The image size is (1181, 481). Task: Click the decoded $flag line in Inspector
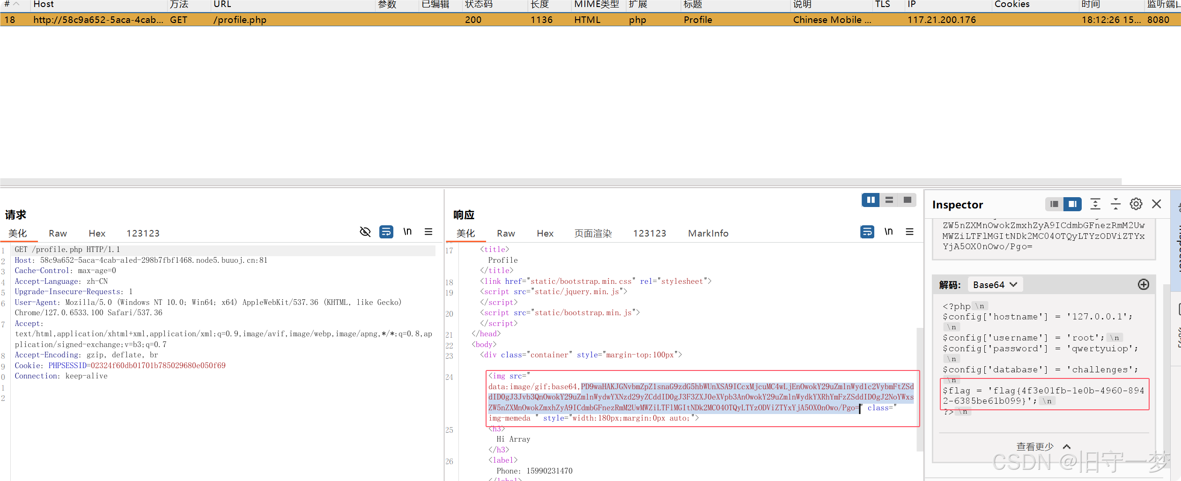[1043, 396]
